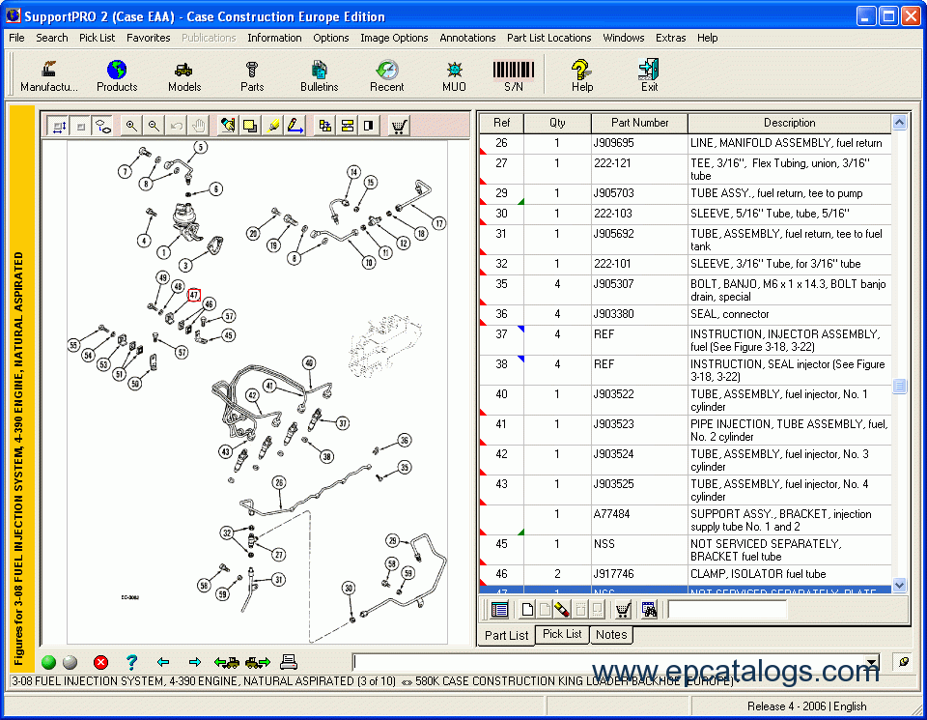Image resolution: width=927 pixels, height=720 pixels.
Task: Select the Part List tab
Action: [x=506, y=635]
